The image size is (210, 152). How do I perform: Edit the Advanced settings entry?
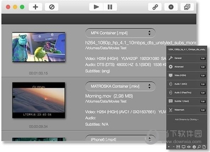coord(203,67)
